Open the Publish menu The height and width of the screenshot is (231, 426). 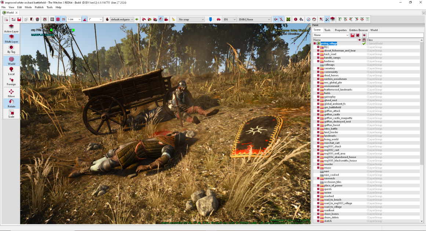click(39, 7)
